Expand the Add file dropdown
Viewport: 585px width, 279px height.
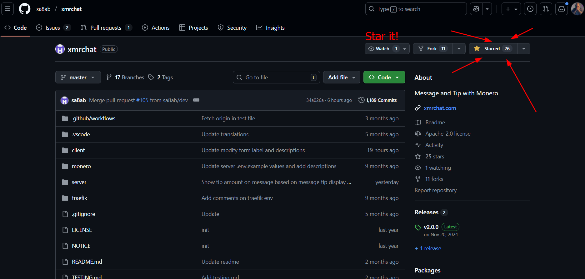point(341,77)
